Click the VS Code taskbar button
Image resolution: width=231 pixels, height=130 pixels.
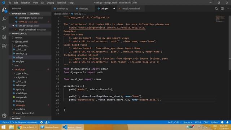point(73,127)
